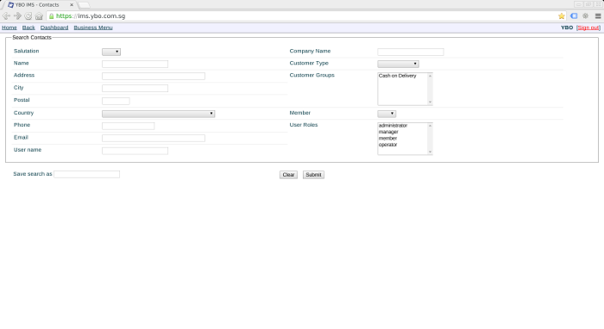
Task: Select manager in User Roles list
Action: click(x=388, y=132)
